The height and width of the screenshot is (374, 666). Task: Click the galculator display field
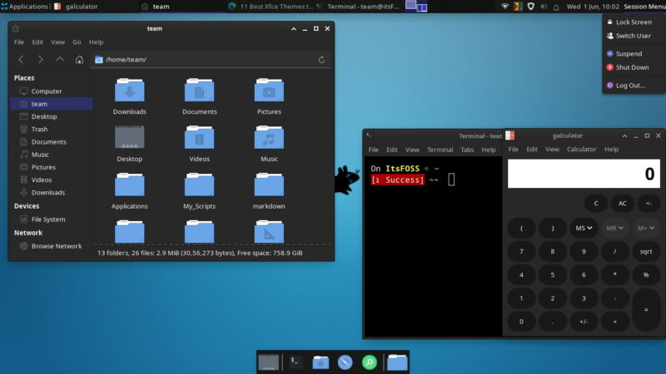coord(584,174)
